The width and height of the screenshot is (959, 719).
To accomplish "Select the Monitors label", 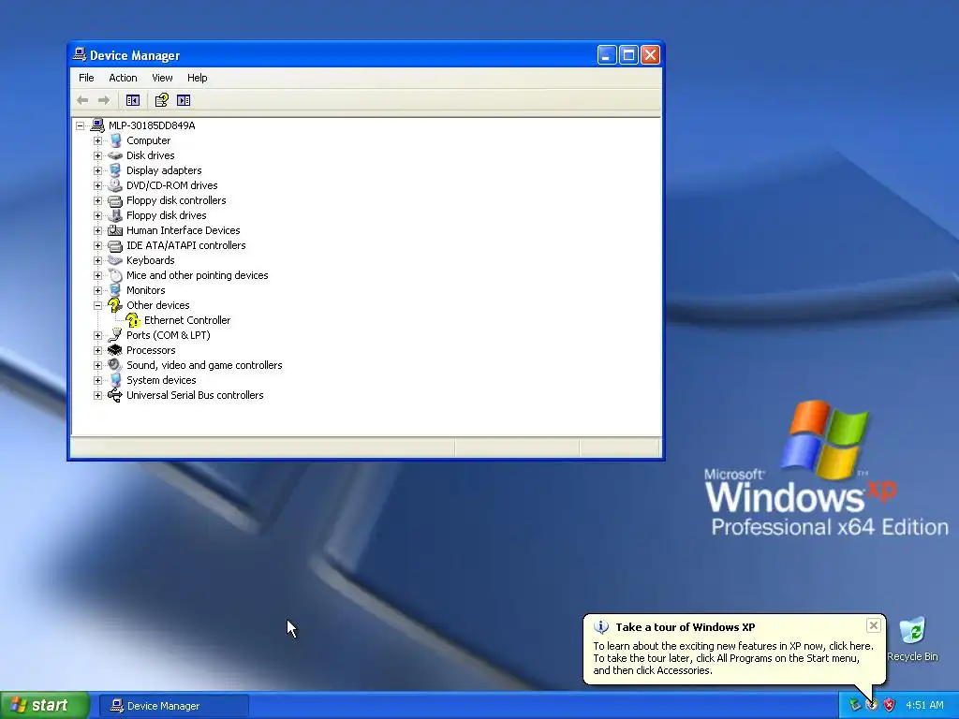I will click(x=145, y=290).
